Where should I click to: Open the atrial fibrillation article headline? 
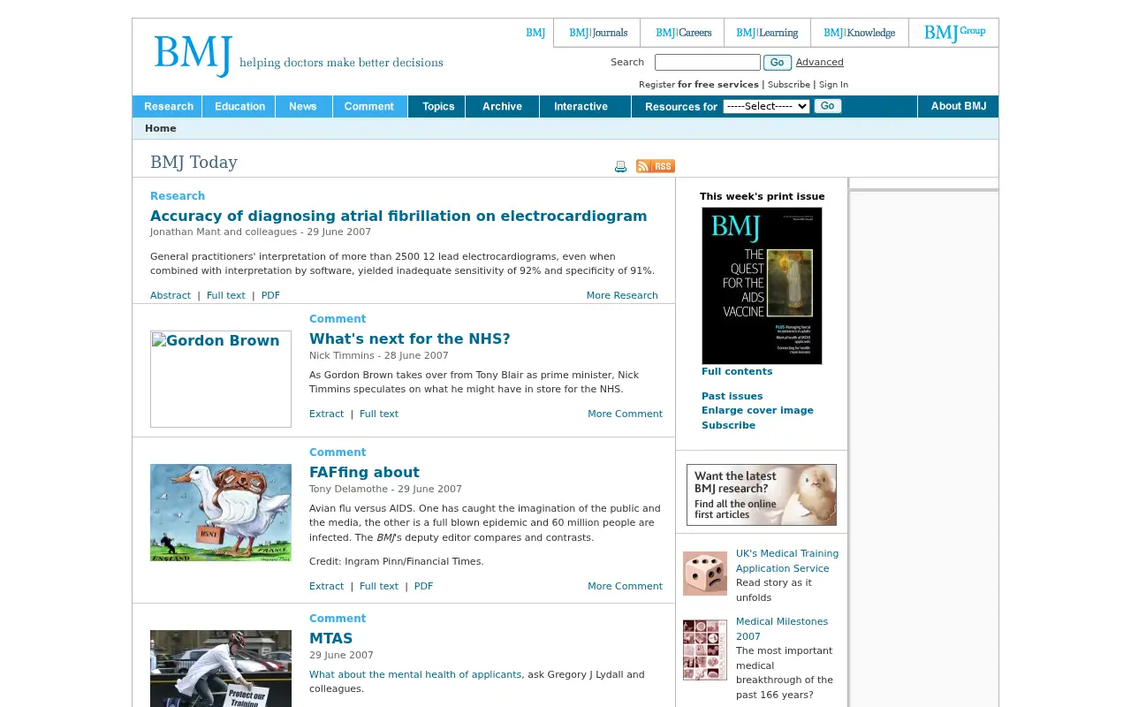click(399, 216)
